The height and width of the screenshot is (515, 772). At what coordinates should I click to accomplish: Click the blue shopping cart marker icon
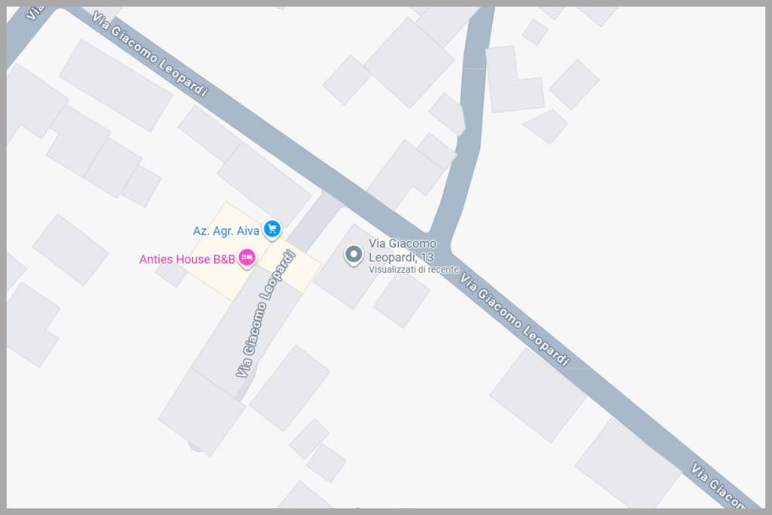click(x=272, y=229)
